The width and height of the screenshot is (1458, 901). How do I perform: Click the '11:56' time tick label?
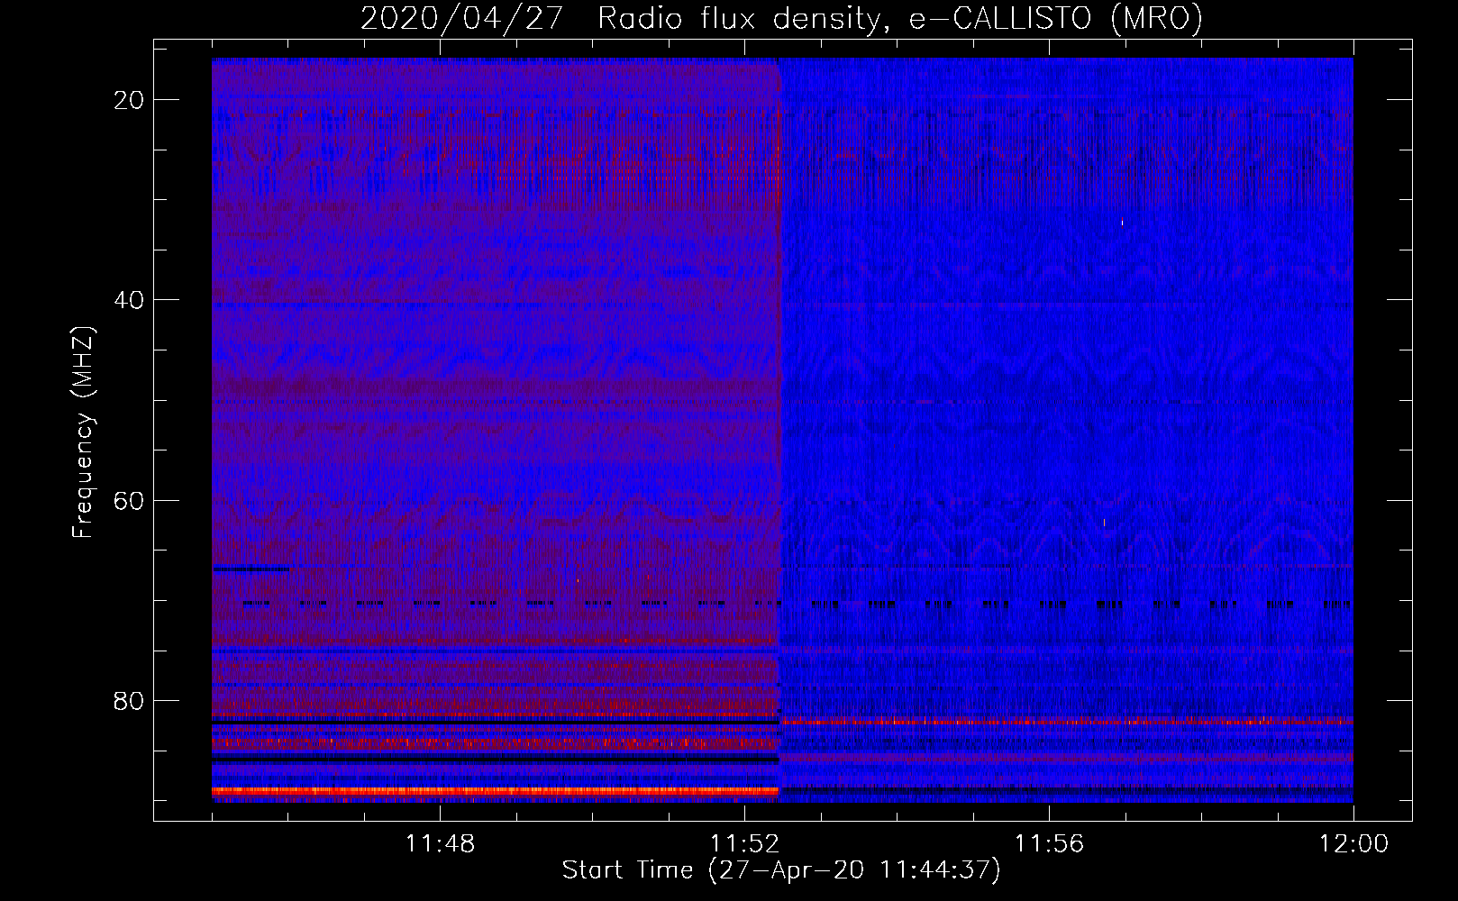click(x=1049, y=844)
